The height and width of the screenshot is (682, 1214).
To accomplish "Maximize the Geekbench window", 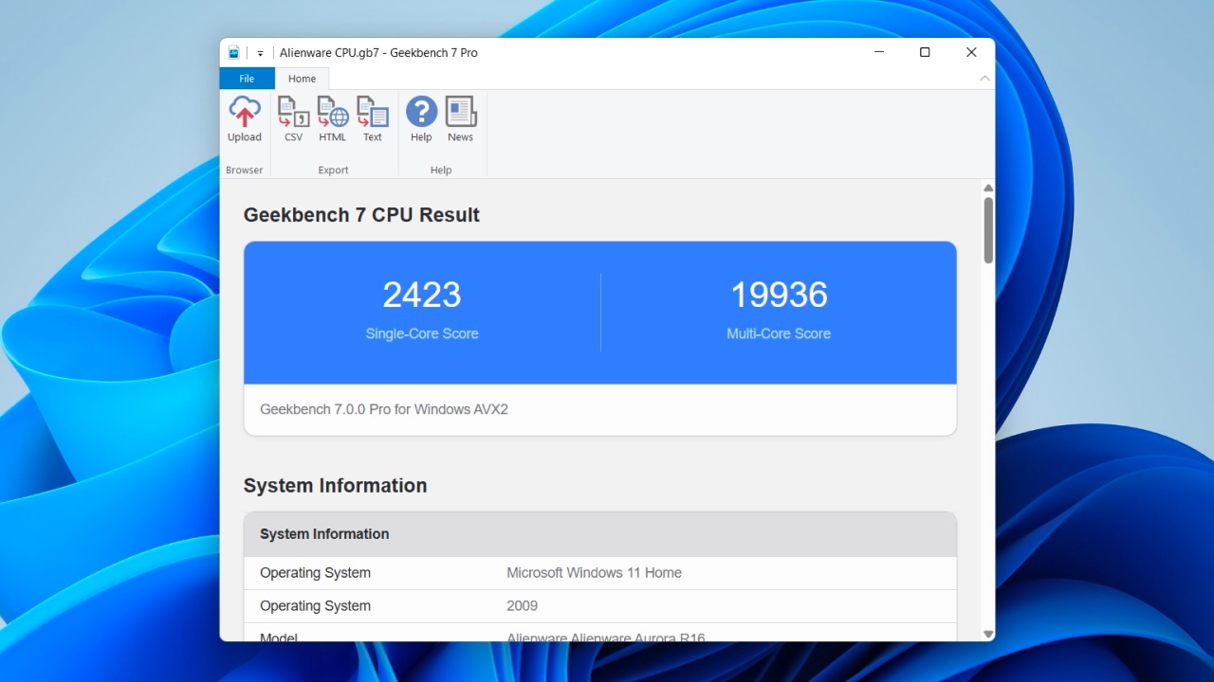I will [x=925, y=52].
